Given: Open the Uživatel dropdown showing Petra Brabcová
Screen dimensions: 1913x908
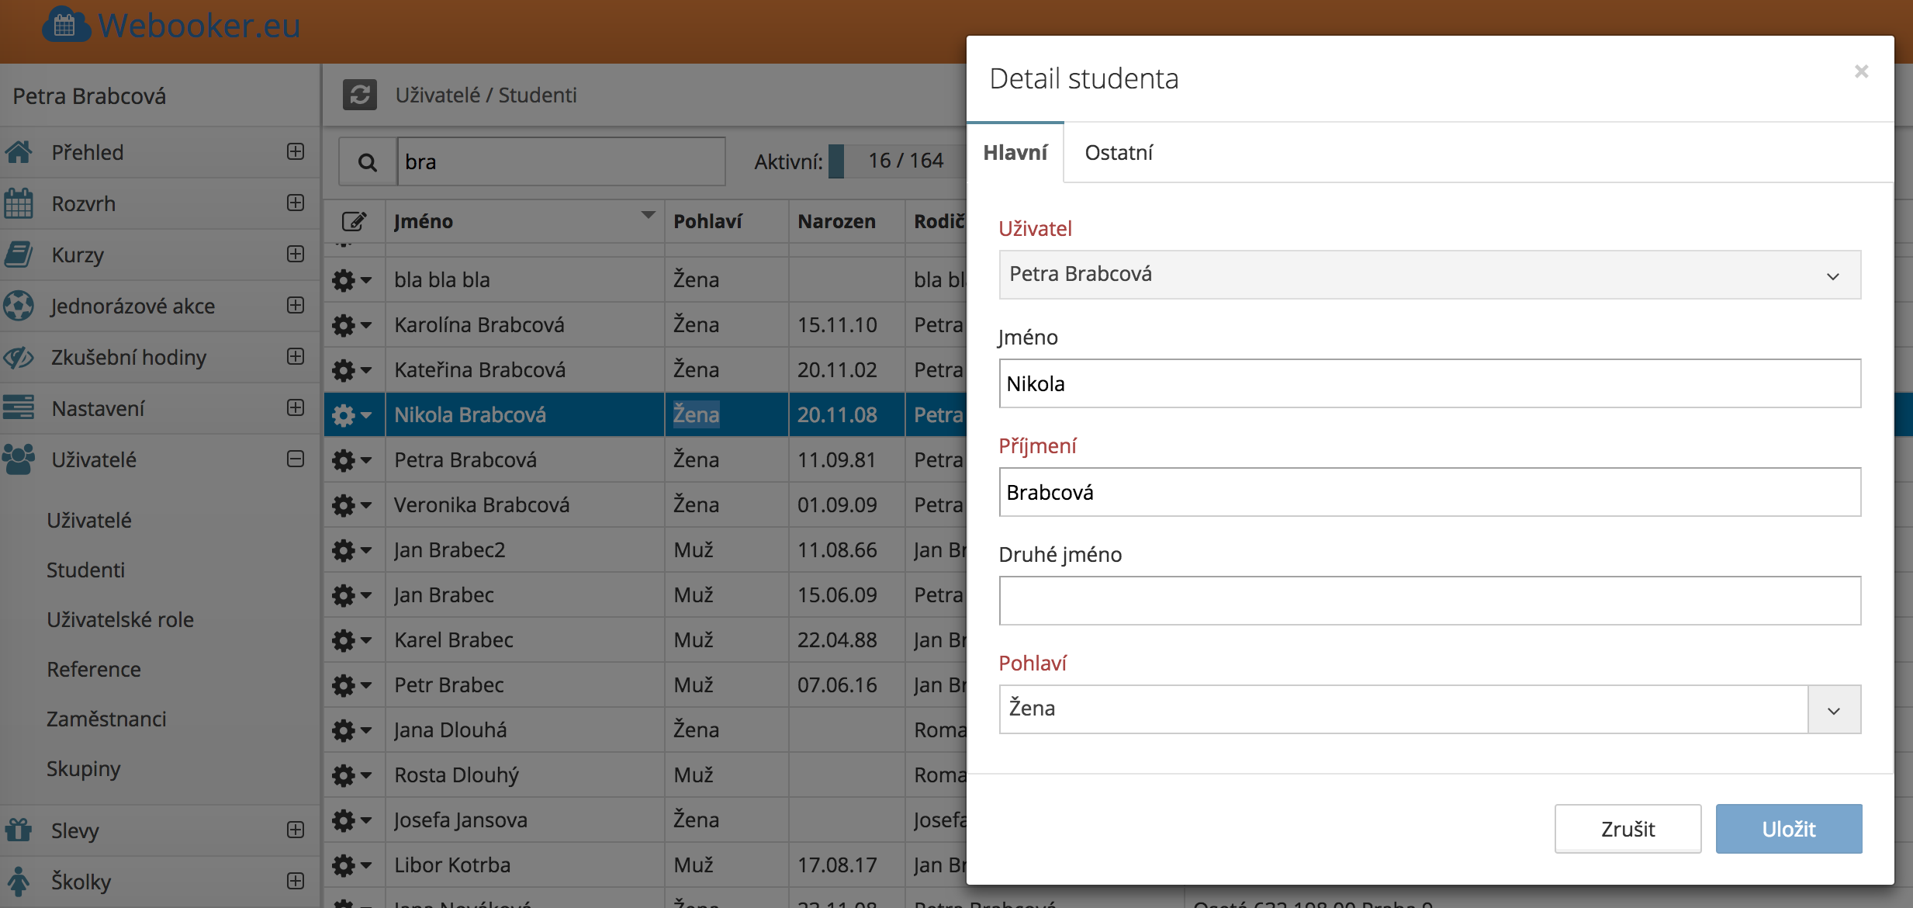Looking at the screenshot, I should pos(1429,275).
